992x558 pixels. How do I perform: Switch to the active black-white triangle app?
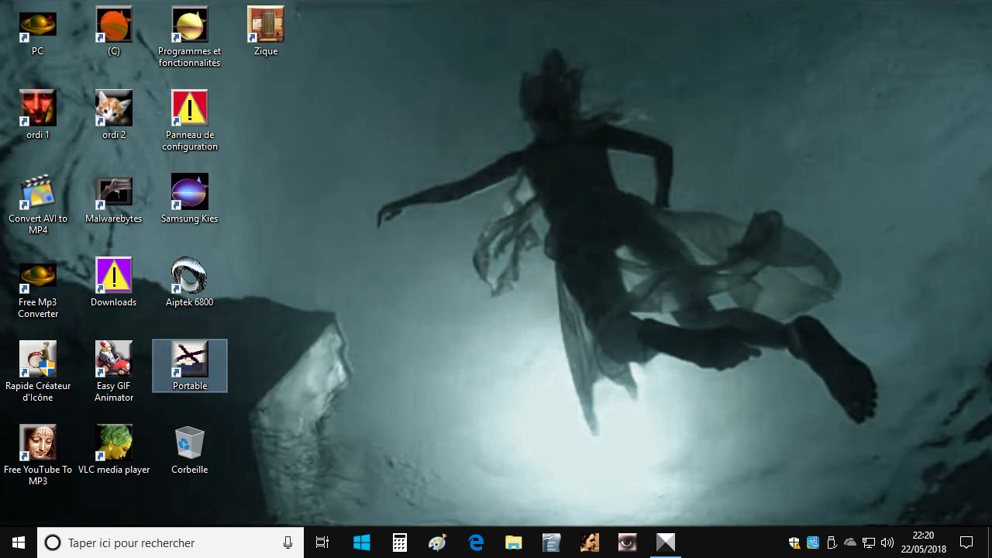coord(665,542)
